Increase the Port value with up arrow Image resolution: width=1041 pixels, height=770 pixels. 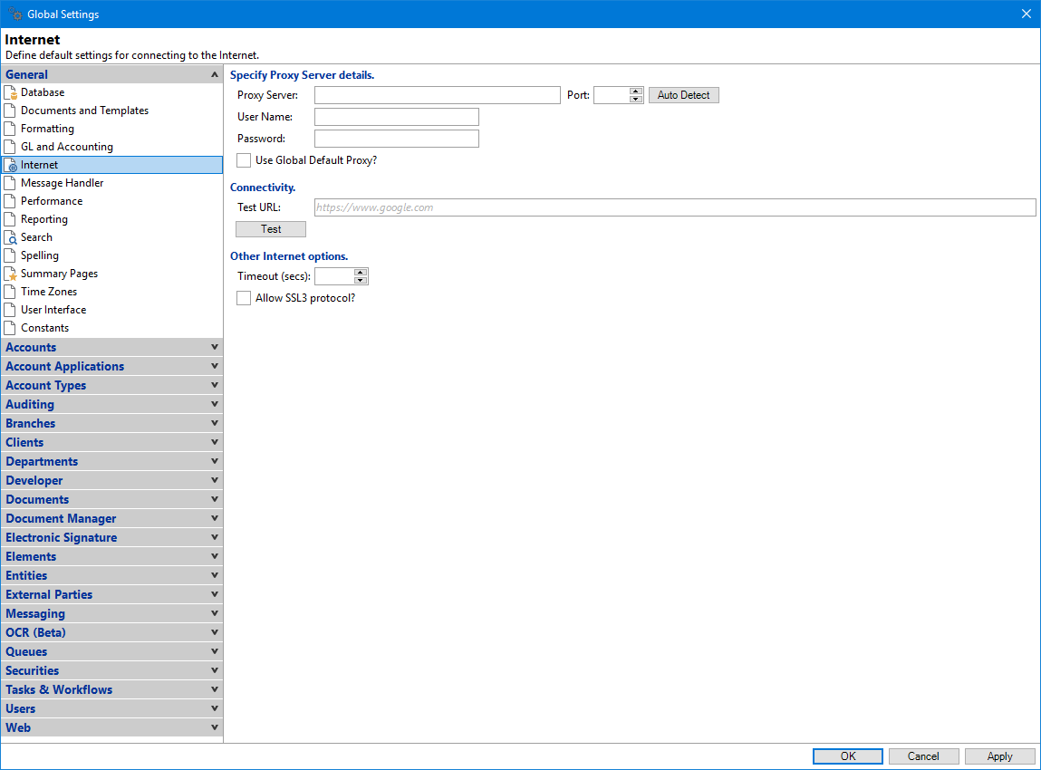636,91
